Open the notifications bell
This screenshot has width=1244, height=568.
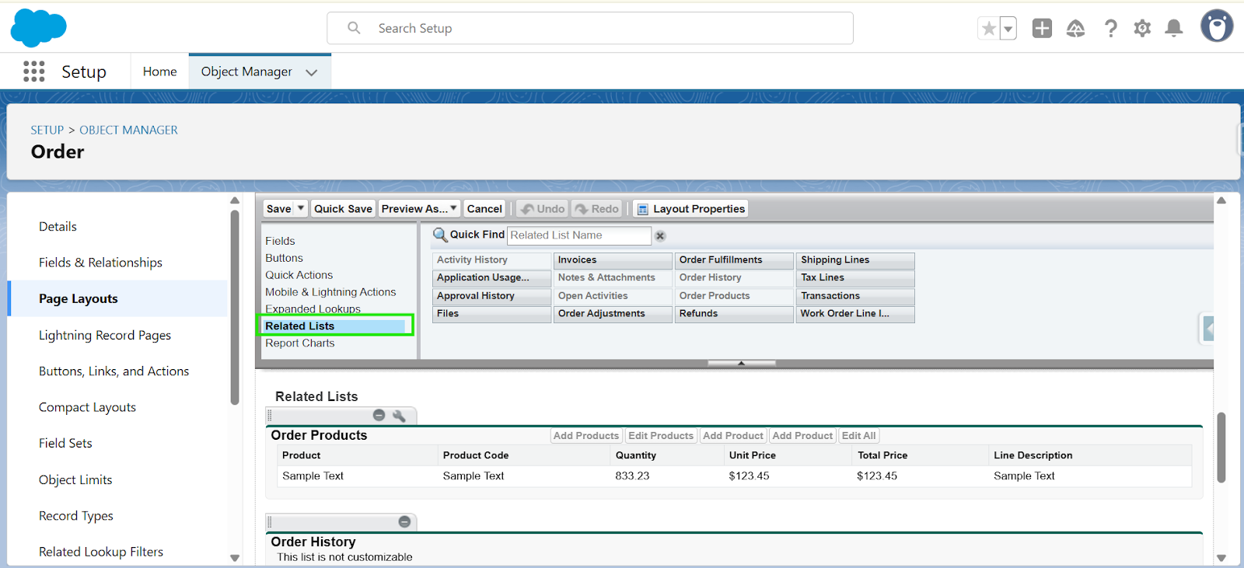1174,29
